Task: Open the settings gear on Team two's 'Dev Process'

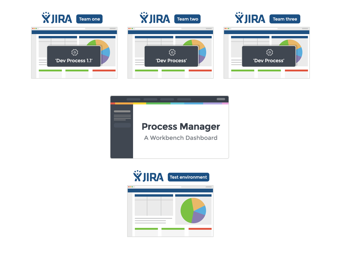Action: [171, 52]
